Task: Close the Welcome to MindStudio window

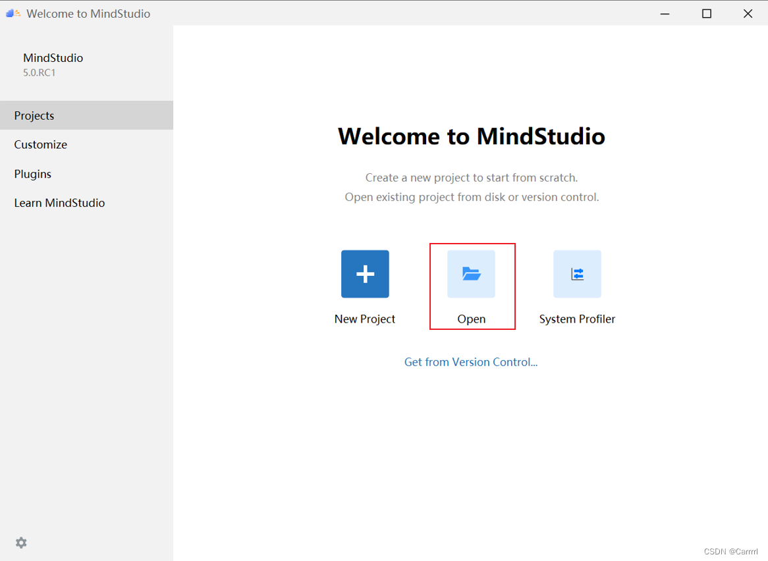Action: click(x=748, y=13)
